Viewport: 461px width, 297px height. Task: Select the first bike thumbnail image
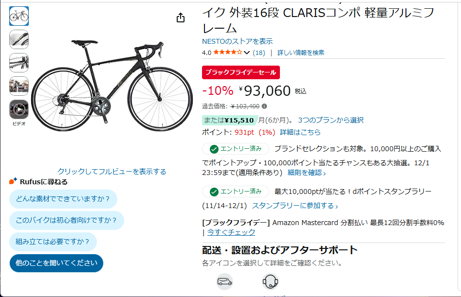tap(19, 16)
